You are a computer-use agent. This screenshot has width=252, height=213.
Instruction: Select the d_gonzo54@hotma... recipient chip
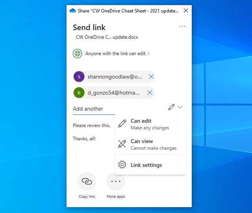pyautogui.click(x=114, y=93)
